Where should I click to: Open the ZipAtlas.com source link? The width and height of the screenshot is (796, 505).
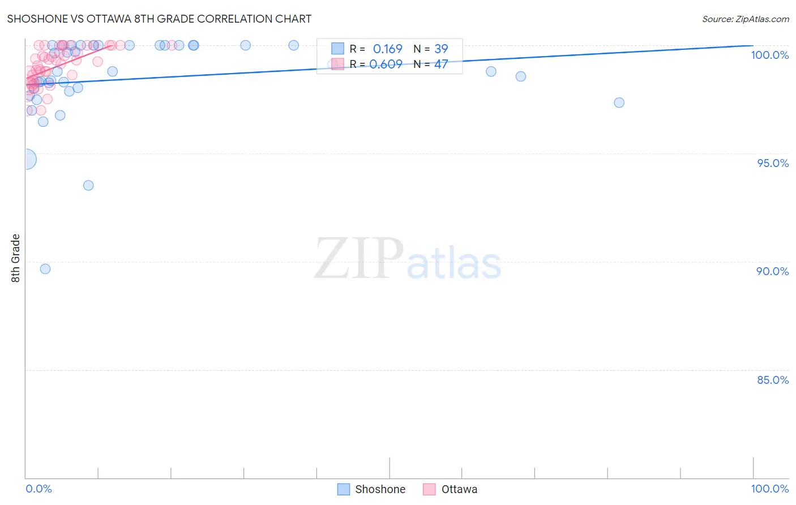[745, 19]
